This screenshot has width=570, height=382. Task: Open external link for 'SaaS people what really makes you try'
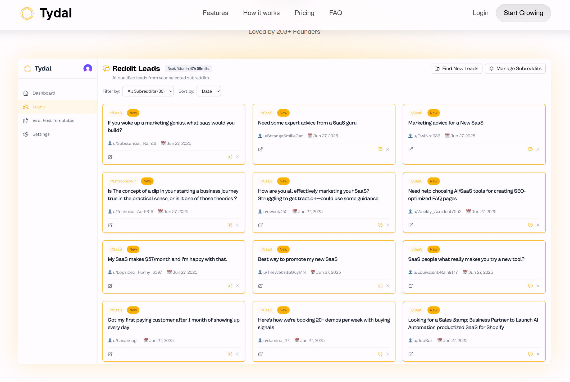tap(411, 286)
